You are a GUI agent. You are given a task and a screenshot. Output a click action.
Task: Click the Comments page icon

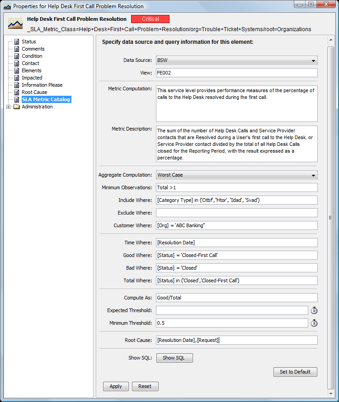tap(17, 49)
